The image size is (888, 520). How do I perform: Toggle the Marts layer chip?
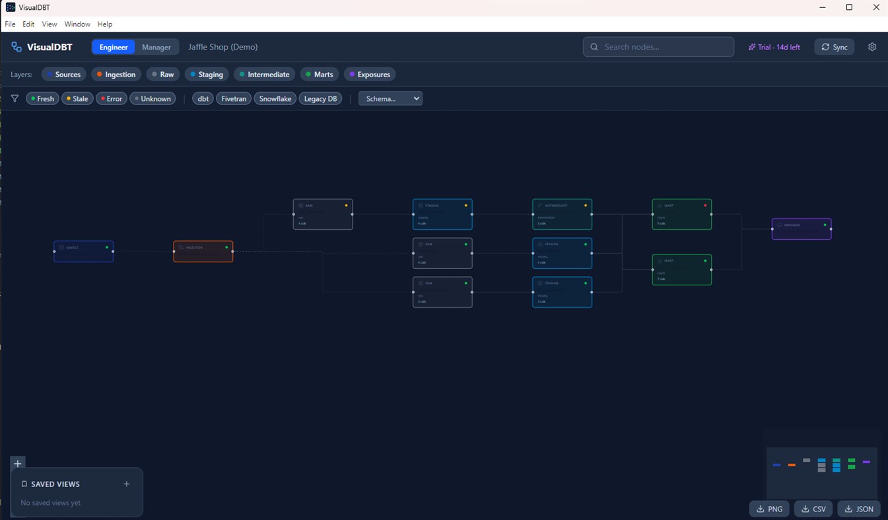[320, 74]
